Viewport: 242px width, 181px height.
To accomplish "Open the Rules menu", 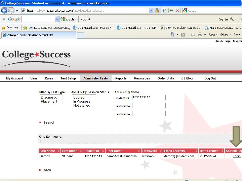I will (x=49, y=78).
